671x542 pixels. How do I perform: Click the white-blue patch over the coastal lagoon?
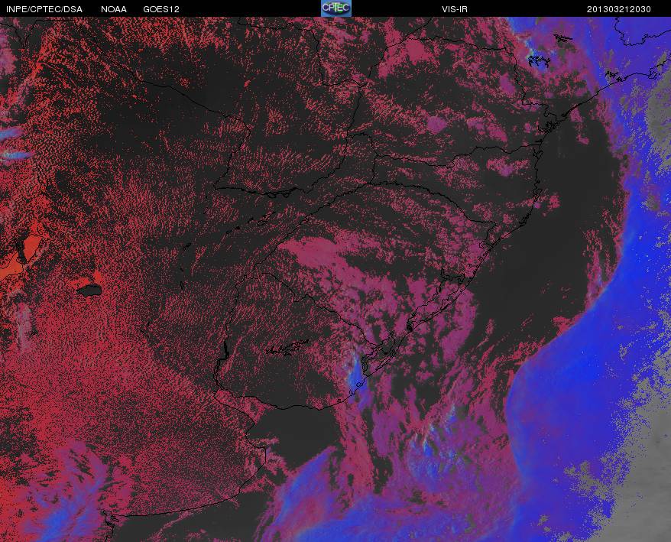(x=355, y=370)
